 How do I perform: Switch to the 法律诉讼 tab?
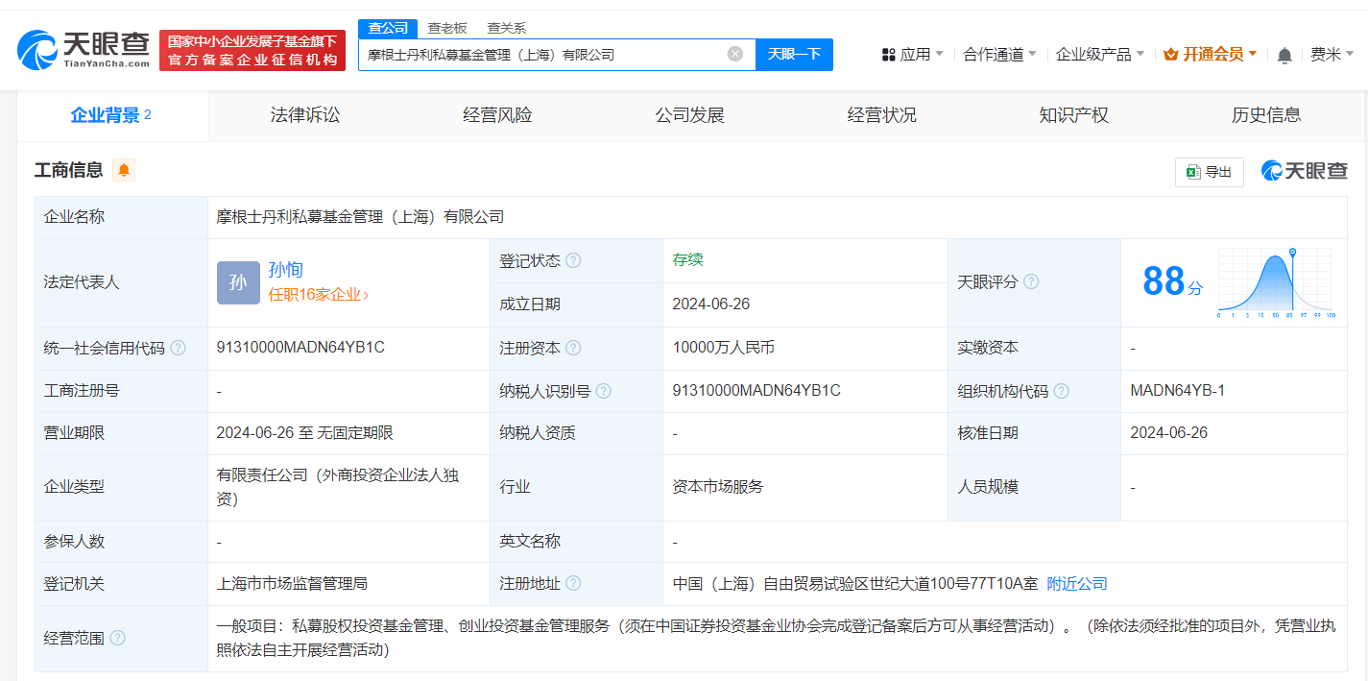pyautogui.click(x=305, y=115)
